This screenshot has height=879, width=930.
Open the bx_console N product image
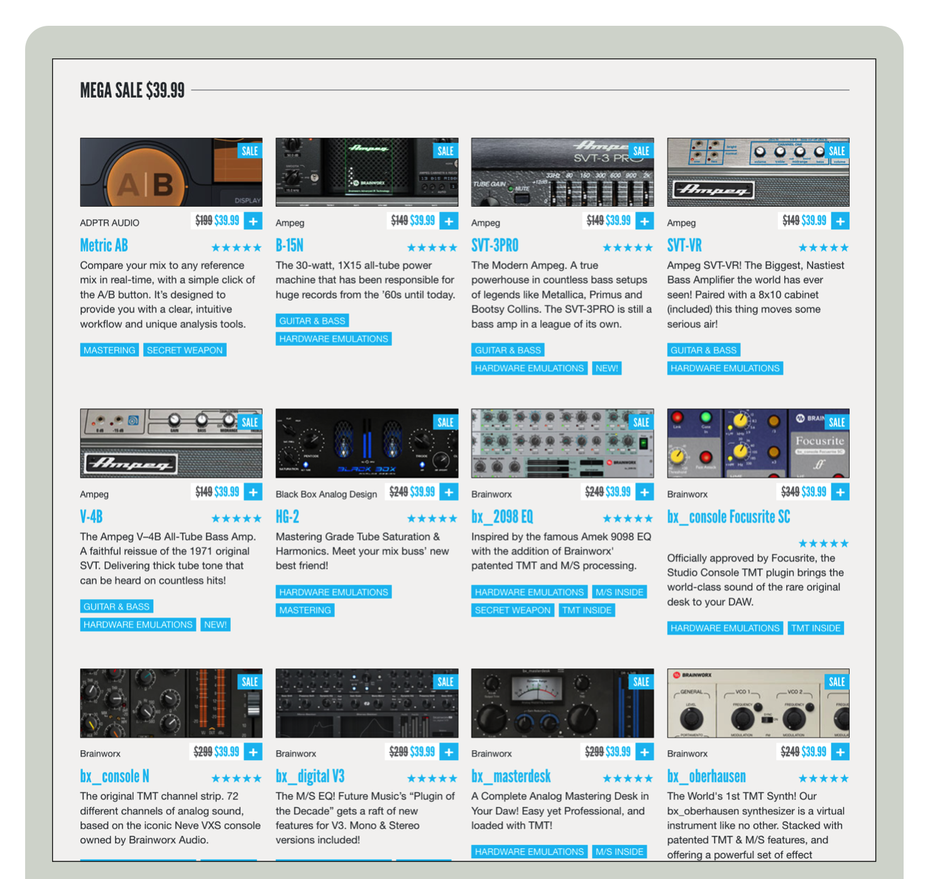(x=171, y=703)
